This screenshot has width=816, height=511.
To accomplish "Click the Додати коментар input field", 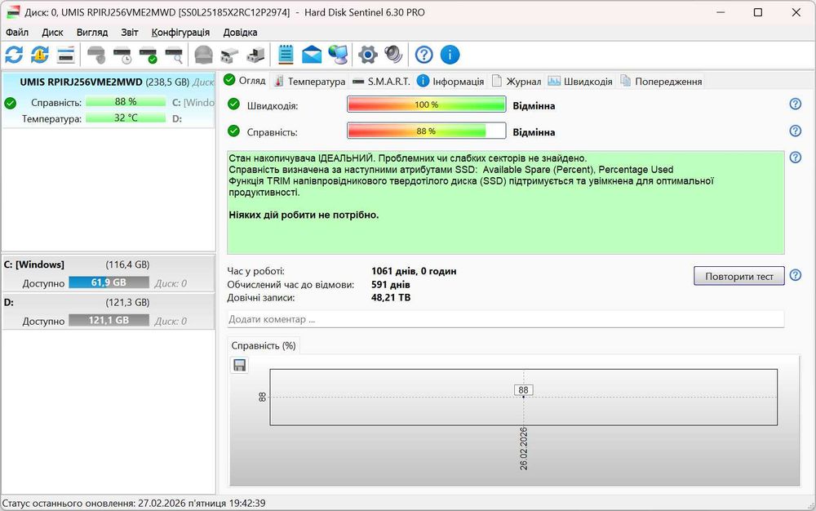I will pos(505,319).
